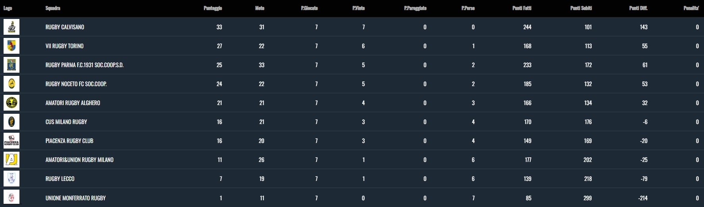Sort standings by Mete column header
Screen dimensions: 704x207
pos(259,8)
